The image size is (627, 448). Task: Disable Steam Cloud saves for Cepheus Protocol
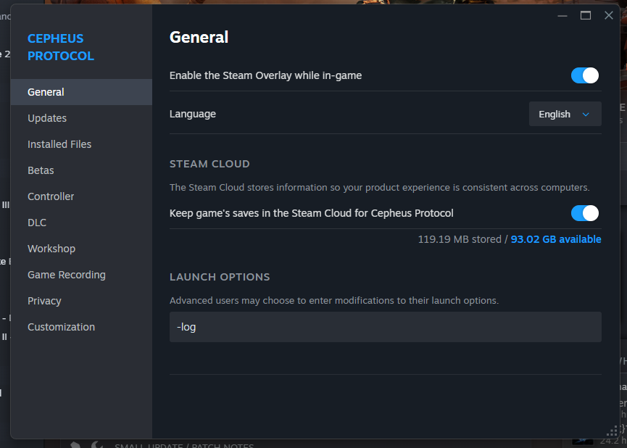pos(585,213)
